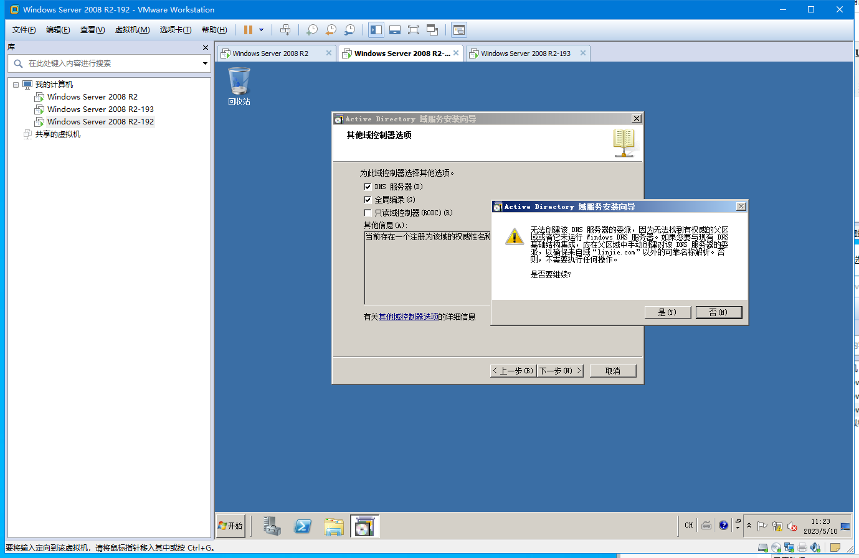Select Windows Server 2008 R2-192 in library
This screenshot has width=859, height=558.
pyautogui.click(x=100, y=122)
